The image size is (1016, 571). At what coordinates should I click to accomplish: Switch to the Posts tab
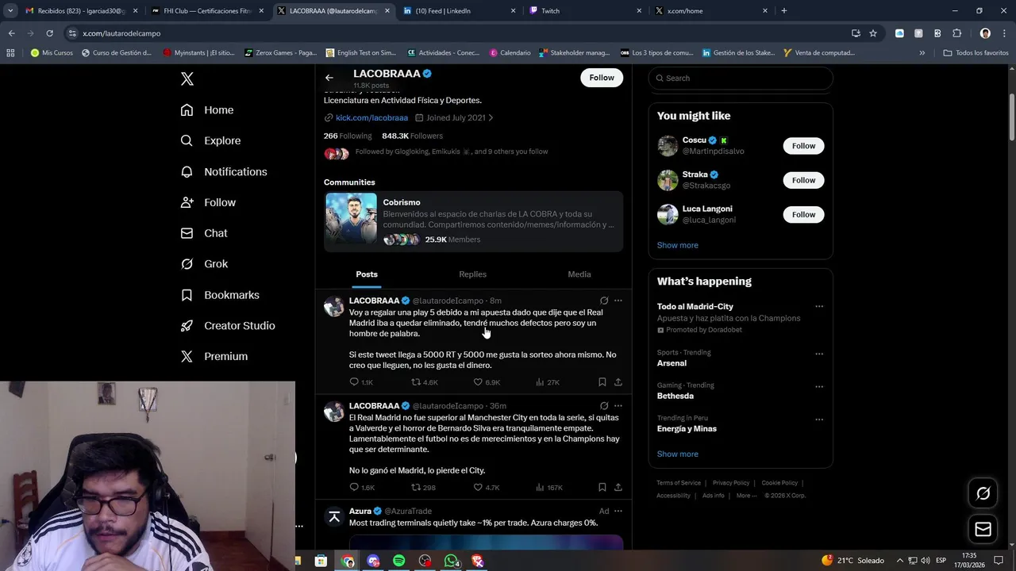coord(367,274)
